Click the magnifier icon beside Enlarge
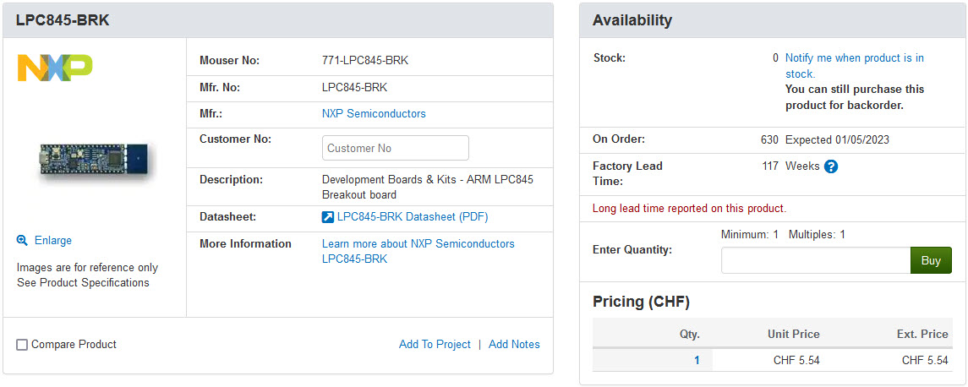The height and width of the screenshot is (387, 968). tap(23, 241)
